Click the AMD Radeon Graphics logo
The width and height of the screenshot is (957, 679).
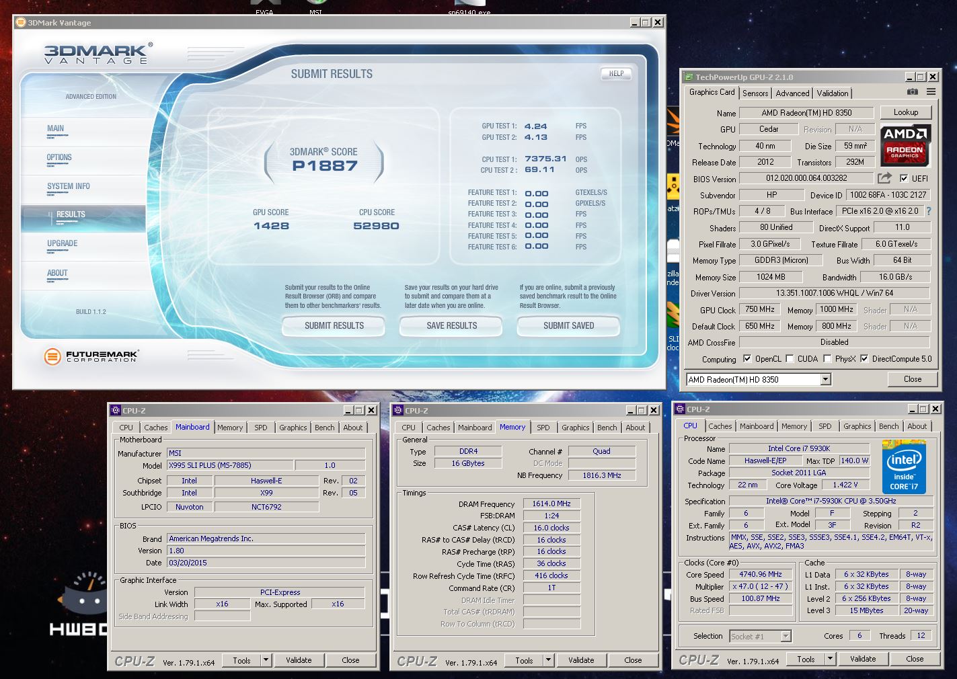tap(905, 145)
